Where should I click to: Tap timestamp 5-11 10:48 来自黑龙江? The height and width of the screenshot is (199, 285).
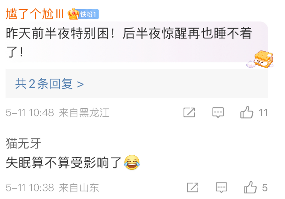coord(57,113)
